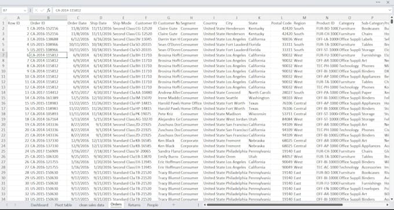Viewport: 394px width, 210px height.
Task: Click previous sheet navigation arrow
Action: pyautogui.click(x=7, y=205)
